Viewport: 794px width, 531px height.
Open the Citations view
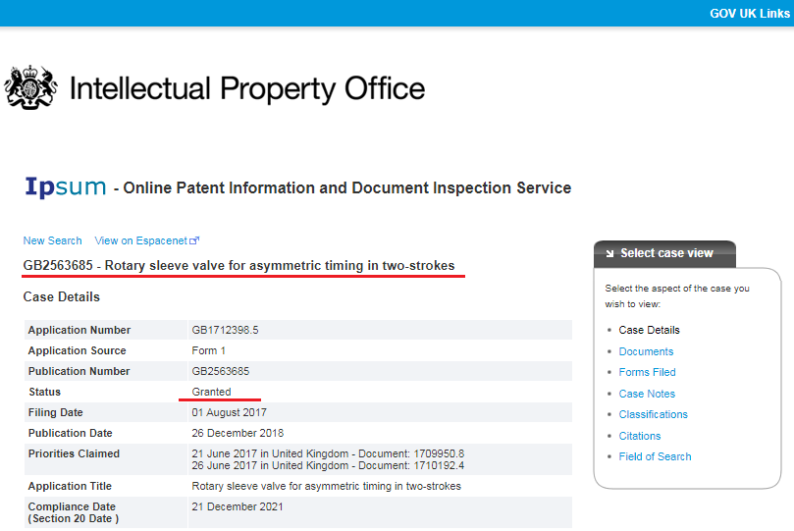point(640,436)
